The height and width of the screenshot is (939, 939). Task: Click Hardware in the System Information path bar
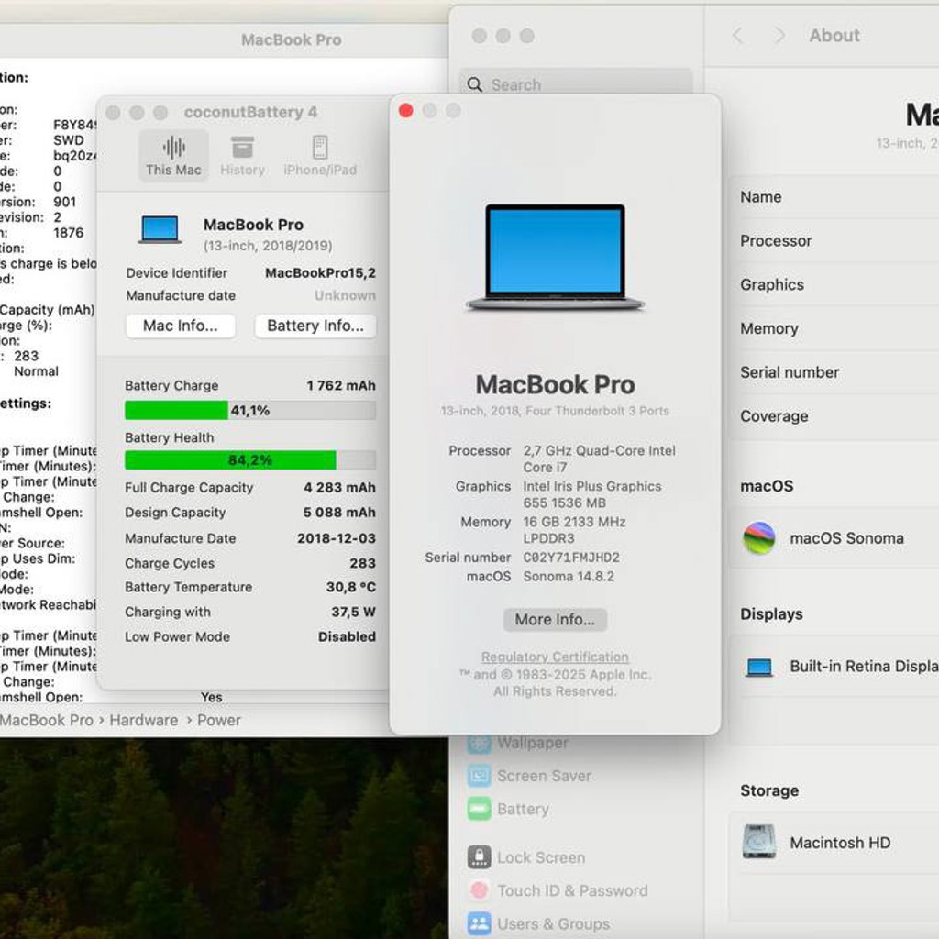click(x=144, y=720)
